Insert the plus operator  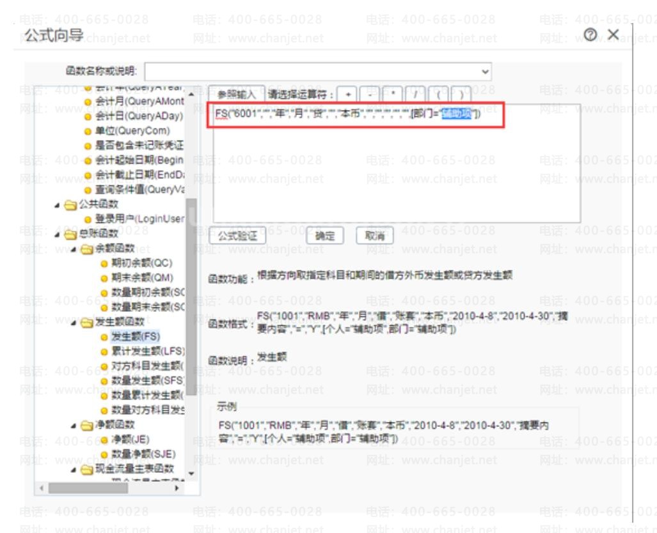pyautogui.click(x=348, y=95)
